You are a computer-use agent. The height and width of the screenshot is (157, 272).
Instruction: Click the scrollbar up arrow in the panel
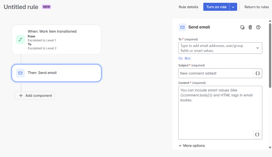[270, 21]
